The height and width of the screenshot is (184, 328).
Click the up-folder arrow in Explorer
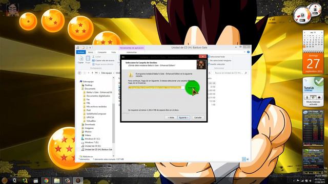click(x=92, y=73)
